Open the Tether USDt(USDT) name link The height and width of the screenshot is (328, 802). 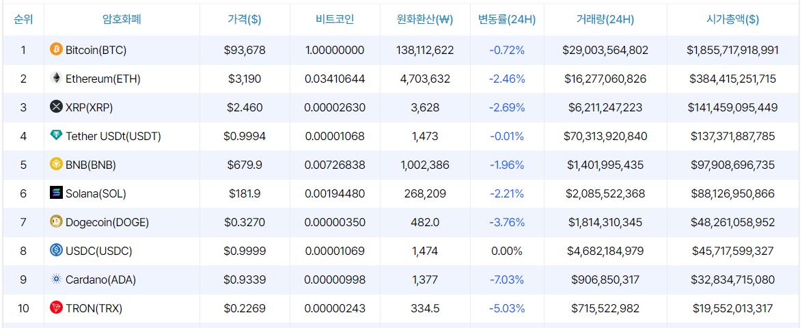pos(113,136)
